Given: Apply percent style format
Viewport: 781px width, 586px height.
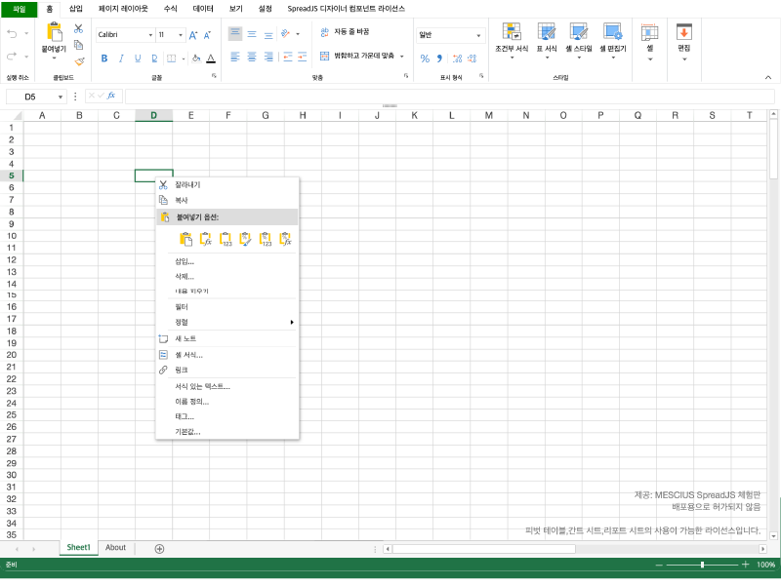Looking at the screenshot, I should [425, 59].
